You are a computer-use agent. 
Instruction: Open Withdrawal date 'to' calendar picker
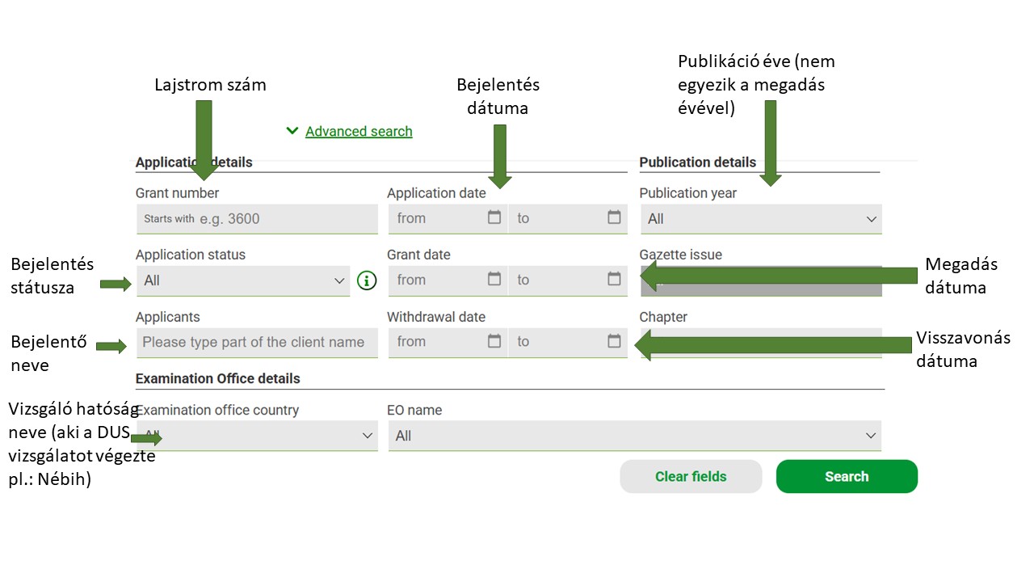click(614, 341)
